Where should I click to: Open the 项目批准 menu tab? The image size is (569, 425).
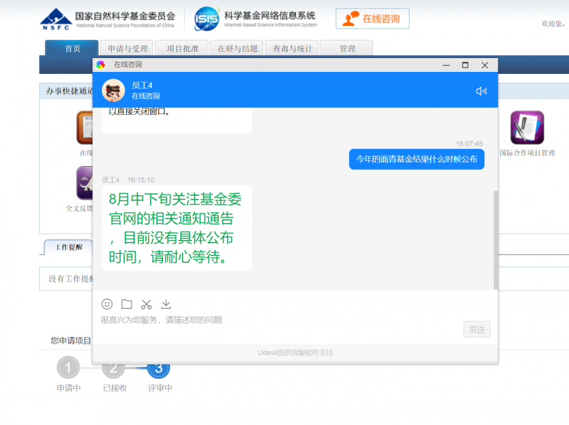(182, 49)
